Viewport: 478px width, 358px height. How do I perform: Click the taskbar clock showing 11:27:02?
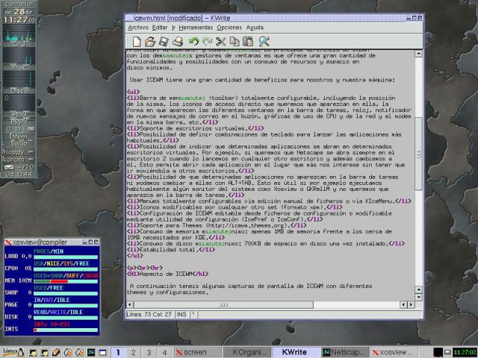click(465, 353)
